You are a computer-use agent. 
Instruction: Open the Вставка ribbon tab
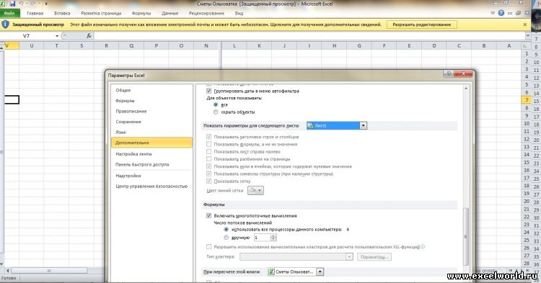[62, 14]
